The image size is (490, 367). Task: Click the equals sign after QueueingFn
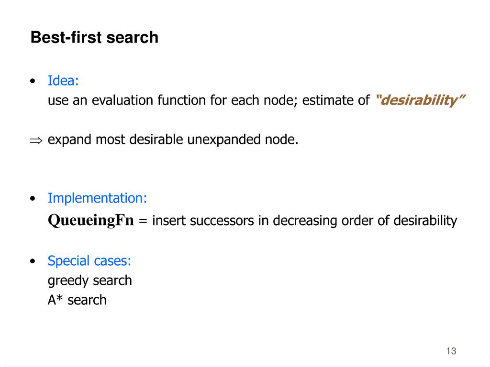tap(143, 221)
